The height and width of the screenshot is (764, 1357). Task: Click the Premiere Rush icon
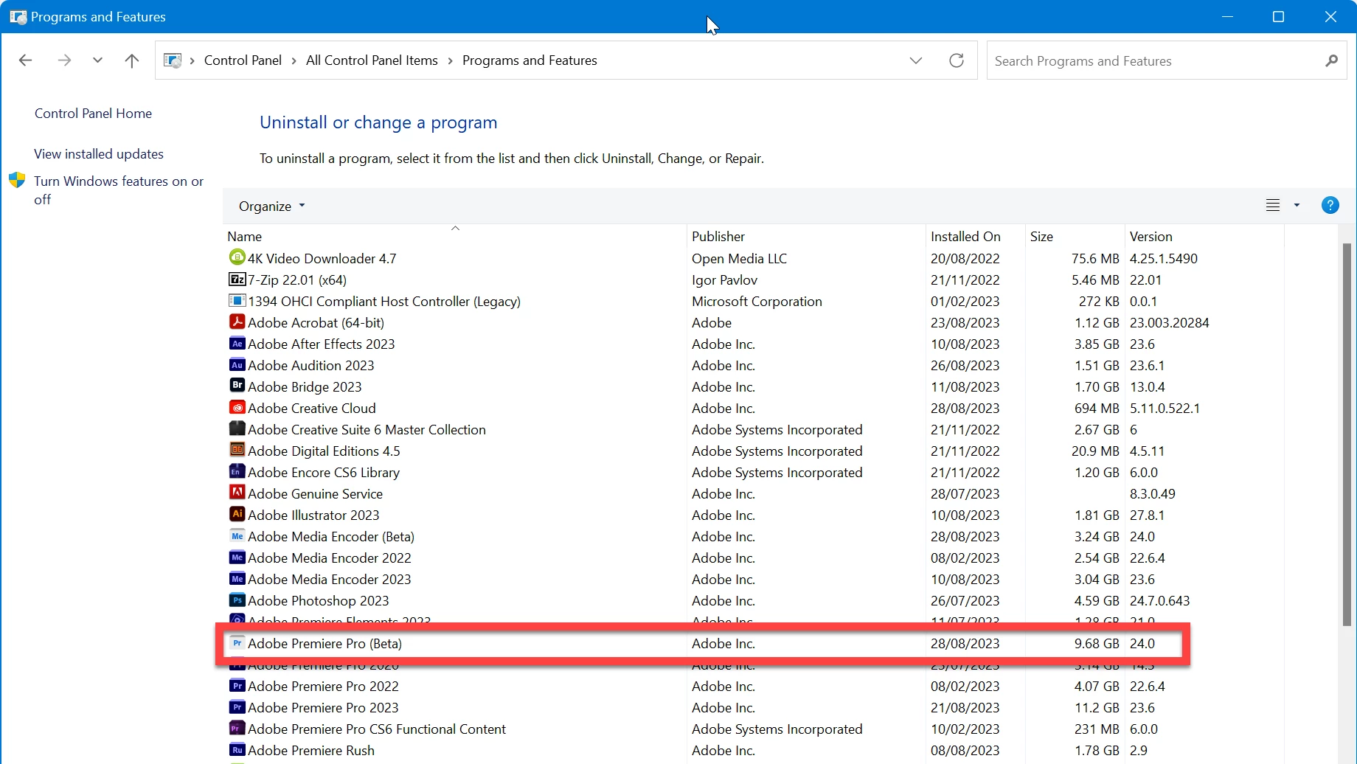[x=237, y=749]
